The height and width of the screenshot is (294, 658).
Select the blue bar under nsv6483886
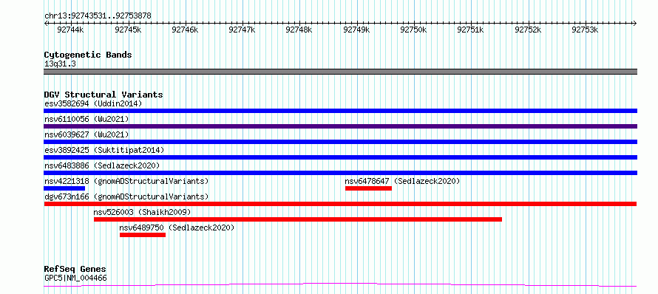[340, 173]
